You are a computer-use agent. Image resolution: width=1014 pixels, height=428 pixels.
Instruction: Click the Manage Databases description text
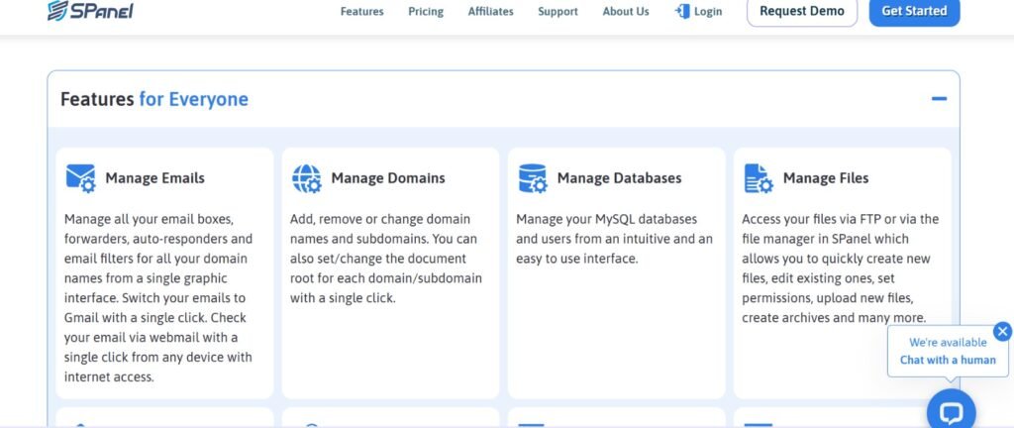(614, 239)
